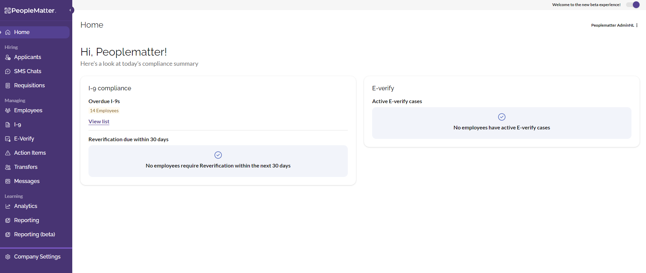The width and height of the screenshot is (646, 273).
Task: Click the 'Hi, Peoplematter!' greeting
Action: (x=124, y=52)
